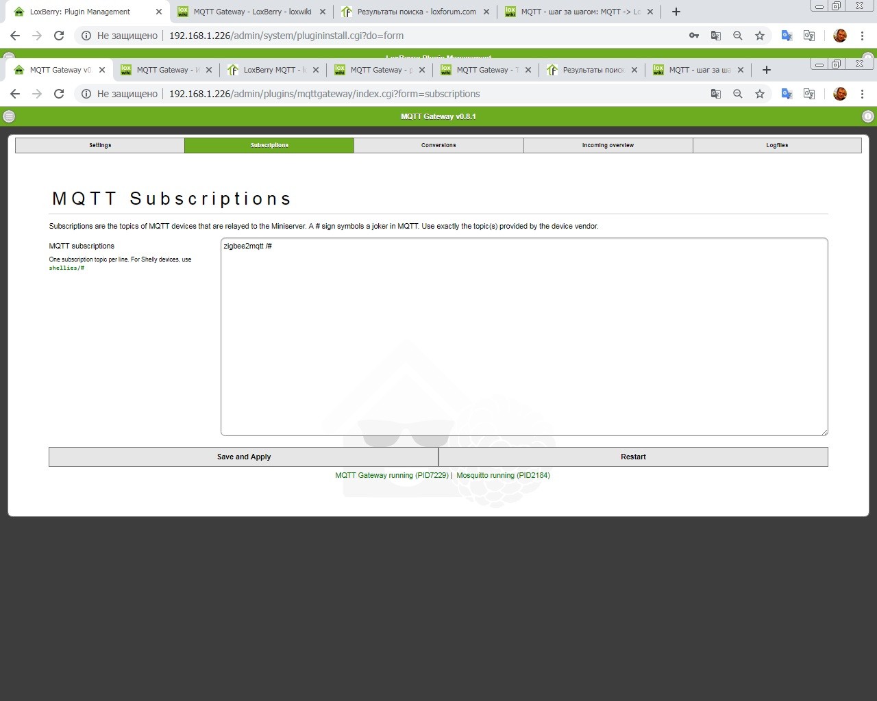View site info in the back window's address bar
This screenshot has width=877, height=701.
click(x=86, y=36)
